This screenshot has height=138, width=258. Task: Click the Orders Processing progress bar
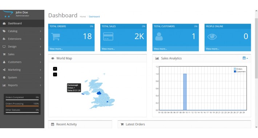click(22, 106)
